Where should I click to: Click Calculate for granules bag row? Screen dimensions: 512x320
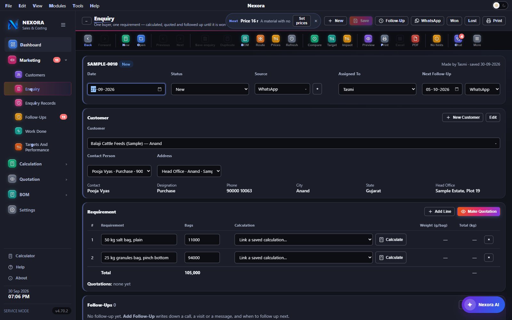click(x=391, y=258)
